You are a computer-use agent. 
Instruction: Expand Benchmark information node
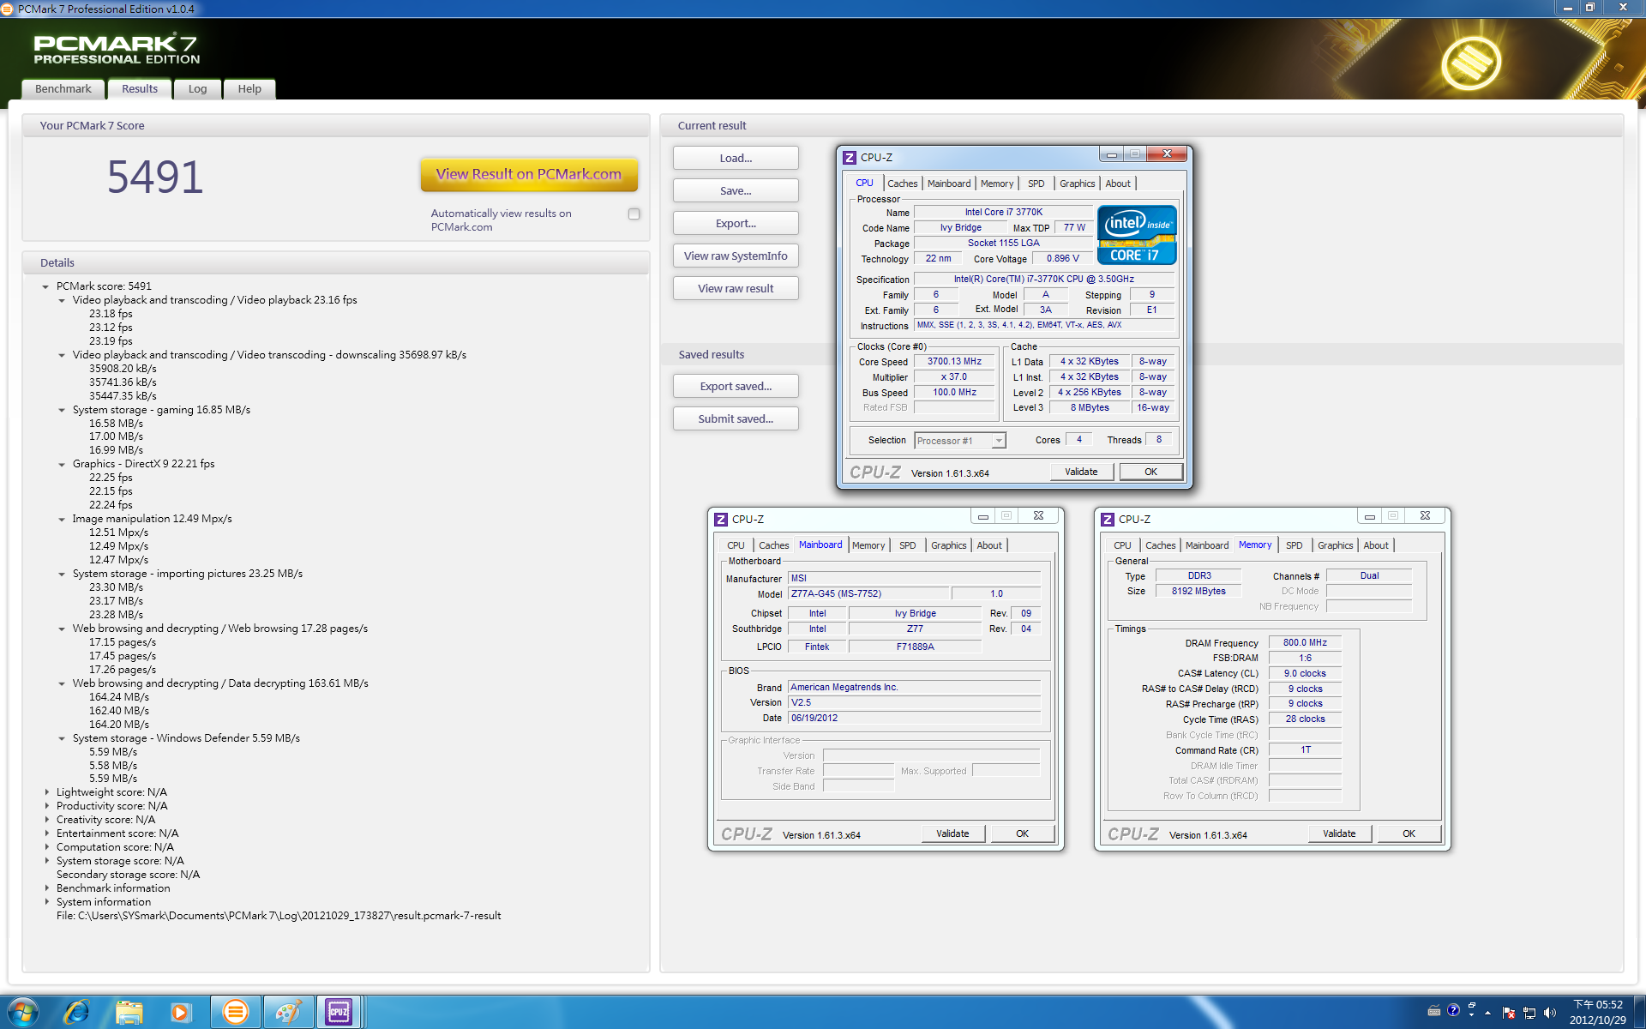click(x=46, y=888)
